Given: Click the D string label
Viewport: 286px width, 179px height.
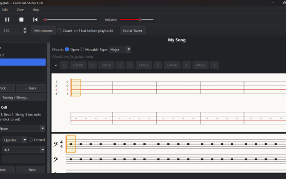Looking at the screenshot, I should 67,85.
